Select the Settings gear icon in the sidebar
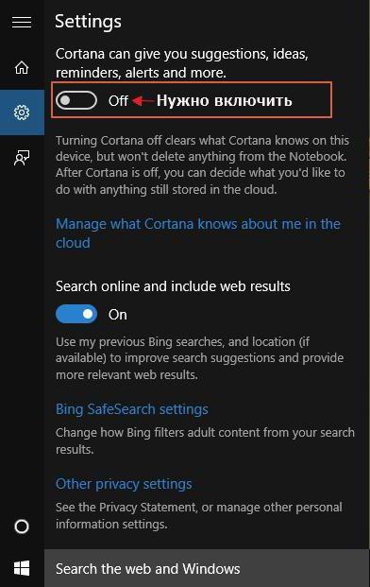This screenshot has height=587, width=370. click(x=22, y=112)
